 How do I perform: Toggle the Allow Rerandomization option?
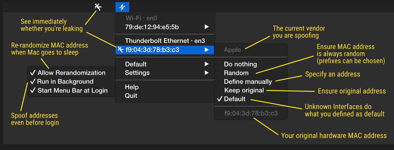tap(68, 73)
